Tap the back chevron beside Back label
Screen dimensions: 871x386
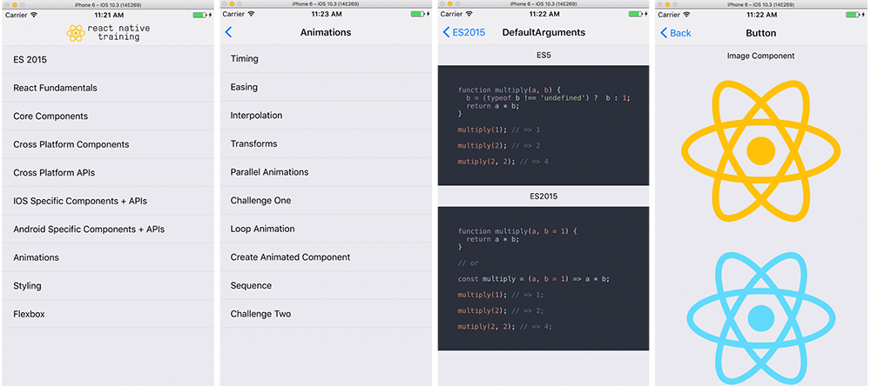[664, 32]
